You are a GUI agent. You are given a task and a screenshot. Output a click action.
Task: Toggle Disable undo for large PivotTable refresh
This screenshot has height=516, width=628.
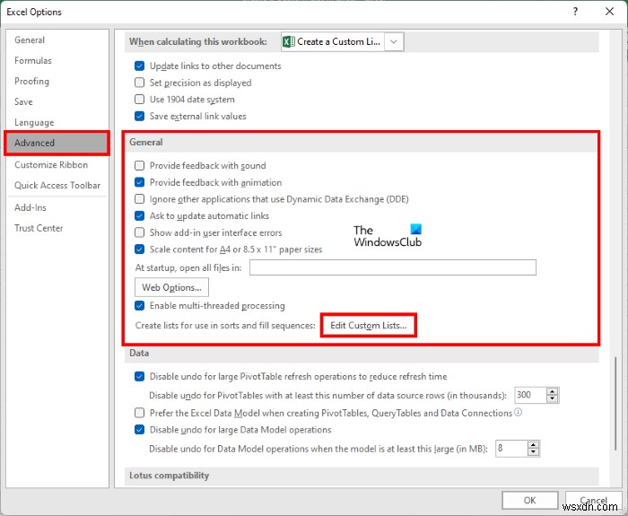pyautogui.click(x=139, y=377)
